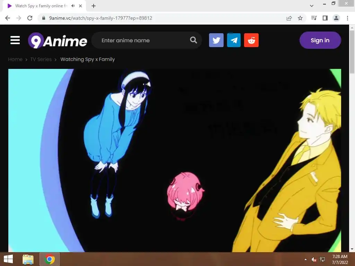
Task: Bookmark this tab with the star icon
Action: [x=300, y=18]
